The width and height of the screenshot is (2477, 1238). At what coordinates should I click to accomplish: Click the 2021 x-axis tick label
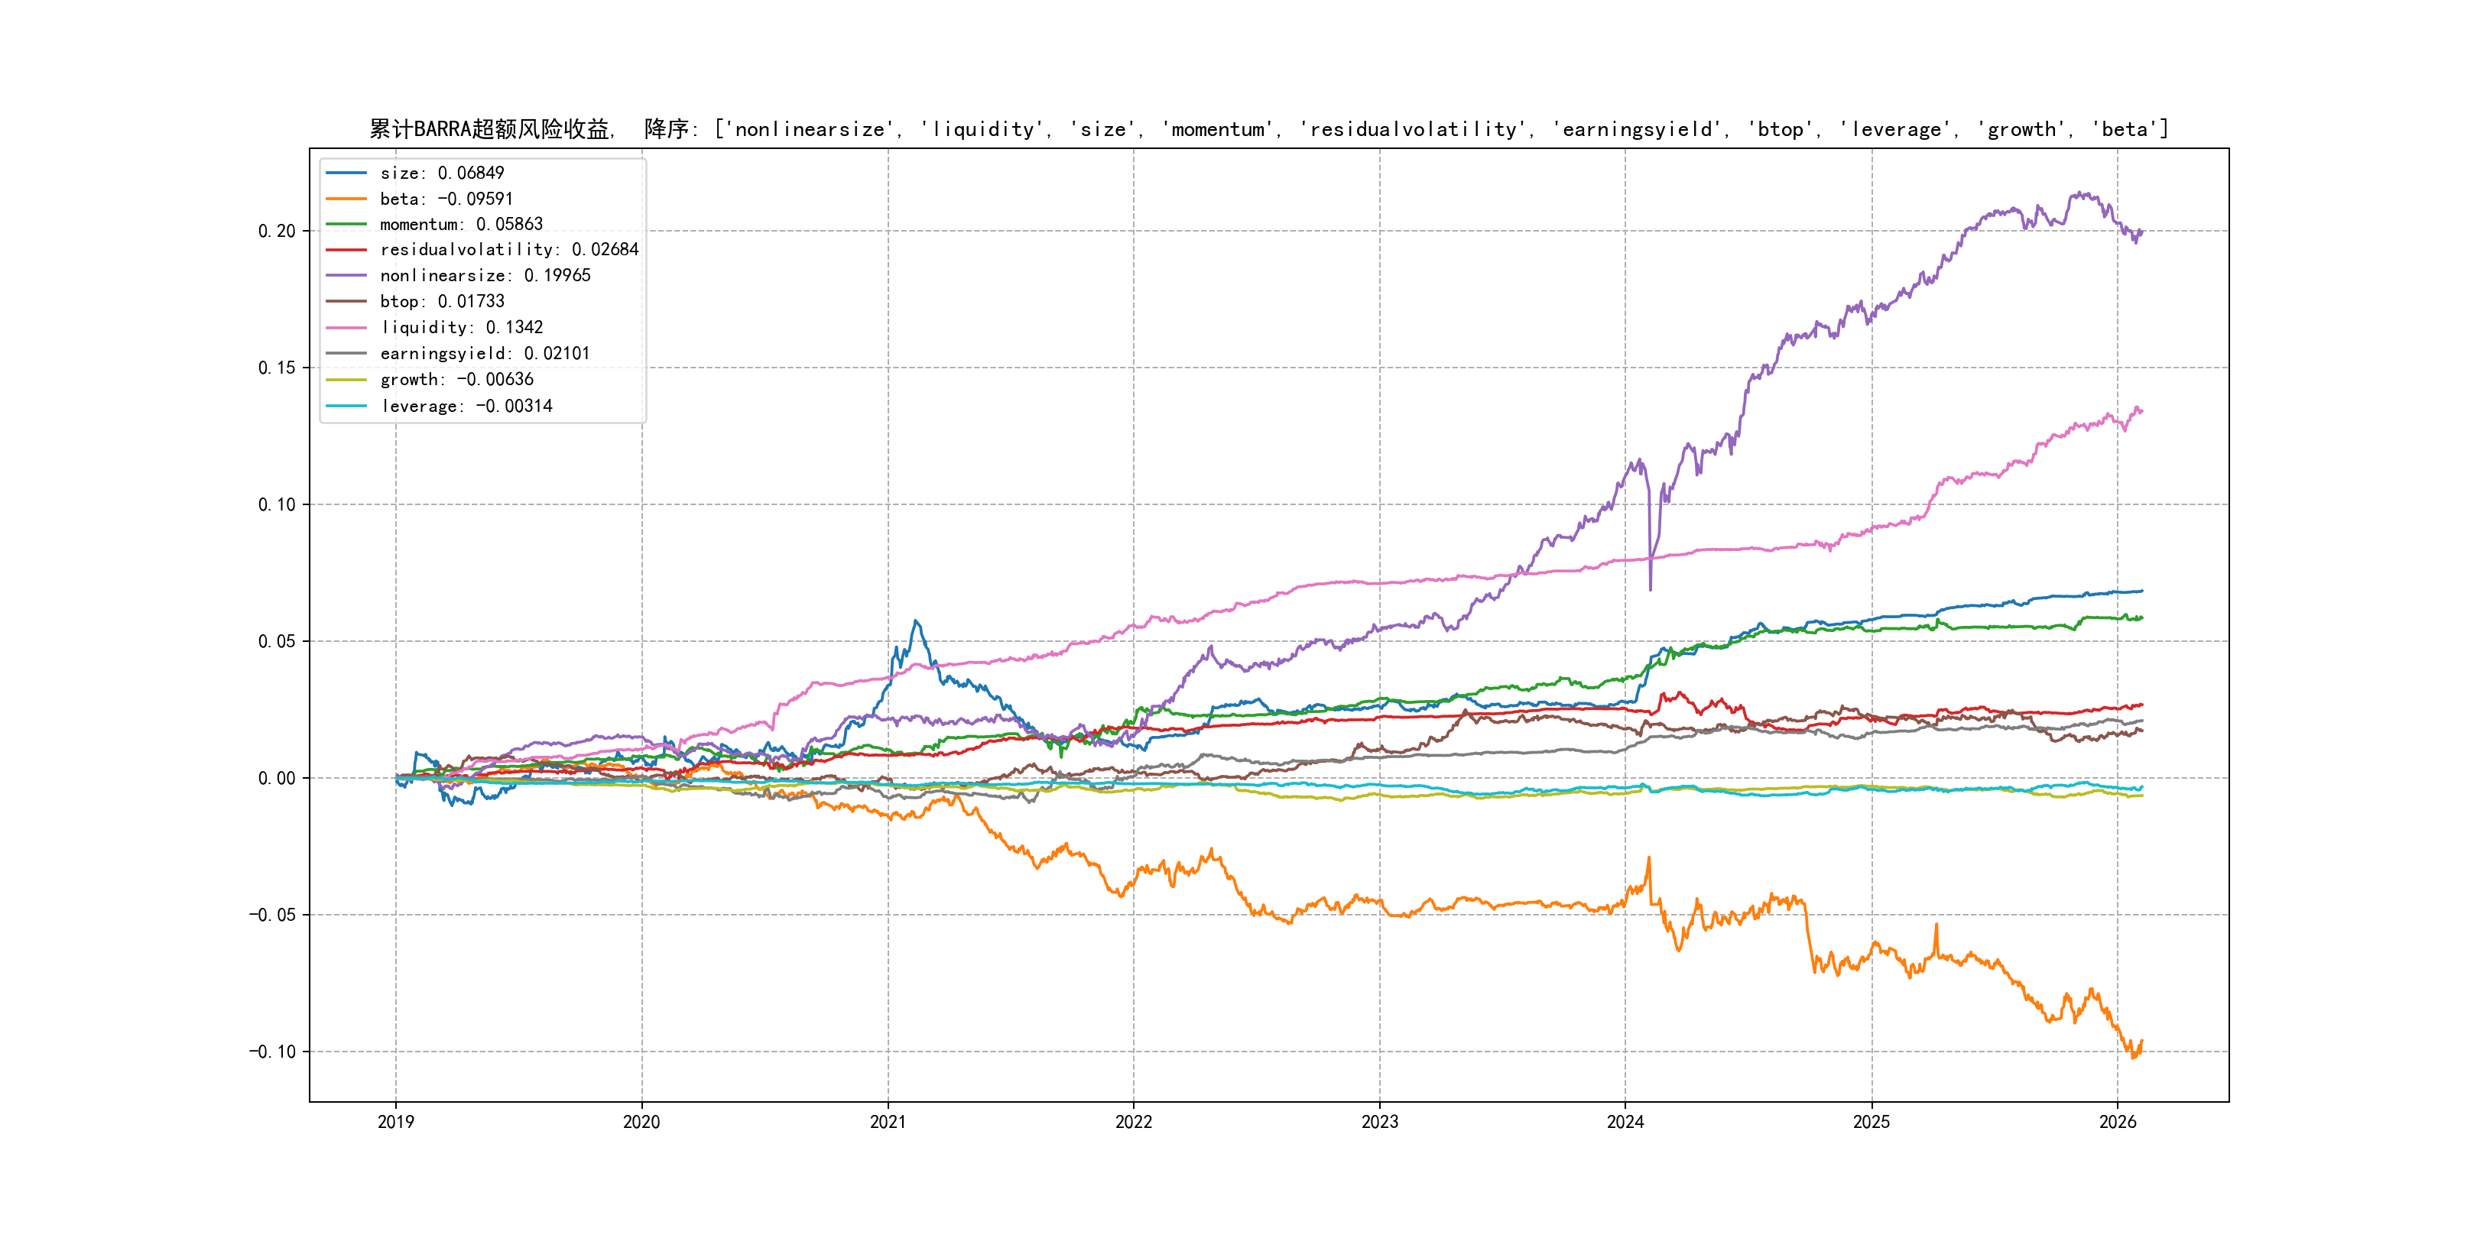coord(888,1122)
